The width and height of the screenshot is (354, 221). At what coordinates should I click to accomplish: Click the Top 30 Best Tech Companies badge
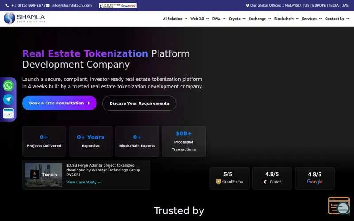(x=118, y=5)
